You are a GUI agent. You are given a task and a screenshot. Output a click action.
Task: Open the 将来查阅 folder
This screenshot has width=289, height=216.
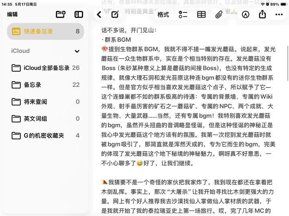pos(45,102)
